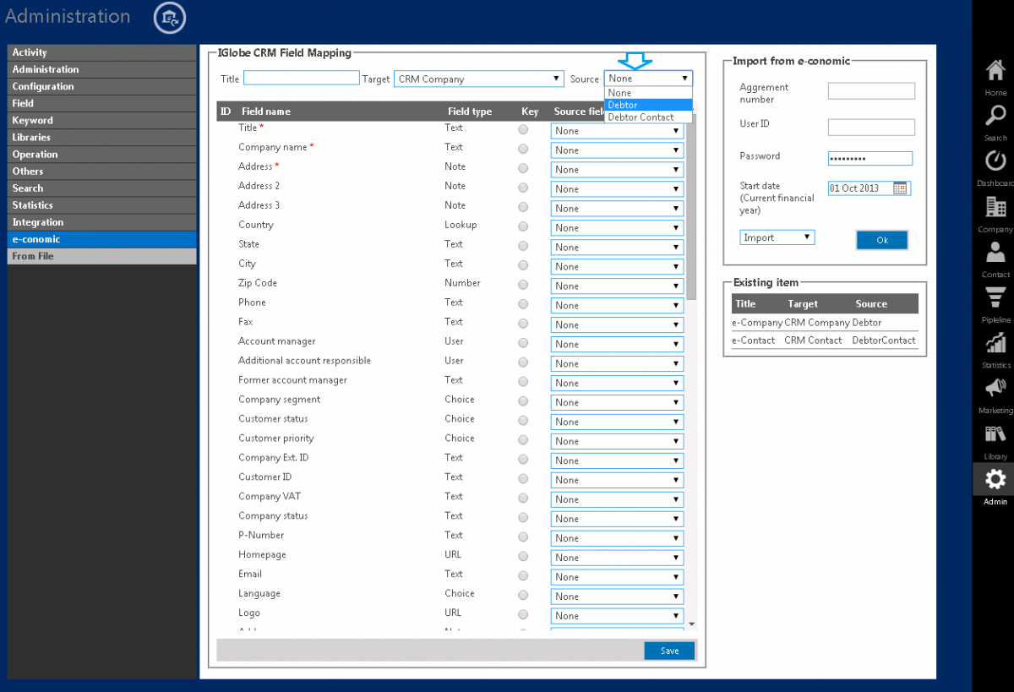Choose Debtor in Source dropdown list
This screenshot has height=692, width=1014.
[648, 105]
